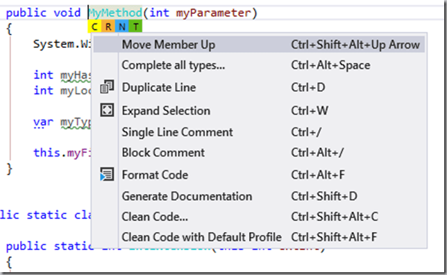Open Clean Code... menu entry
The image size is (447, 275).
259,217
